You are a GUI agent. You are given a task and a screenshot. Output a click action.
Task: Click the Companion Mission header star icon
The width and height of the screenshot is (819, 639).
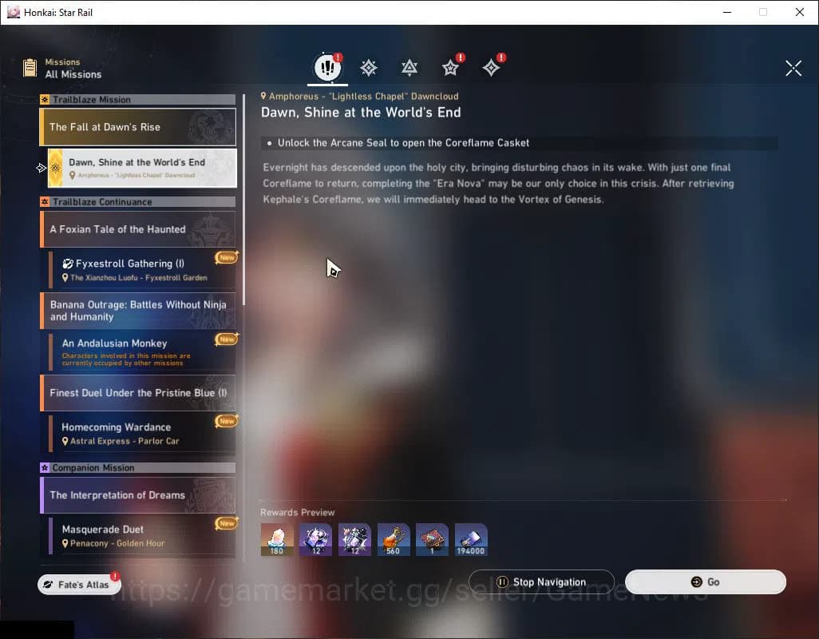[45, 467]
